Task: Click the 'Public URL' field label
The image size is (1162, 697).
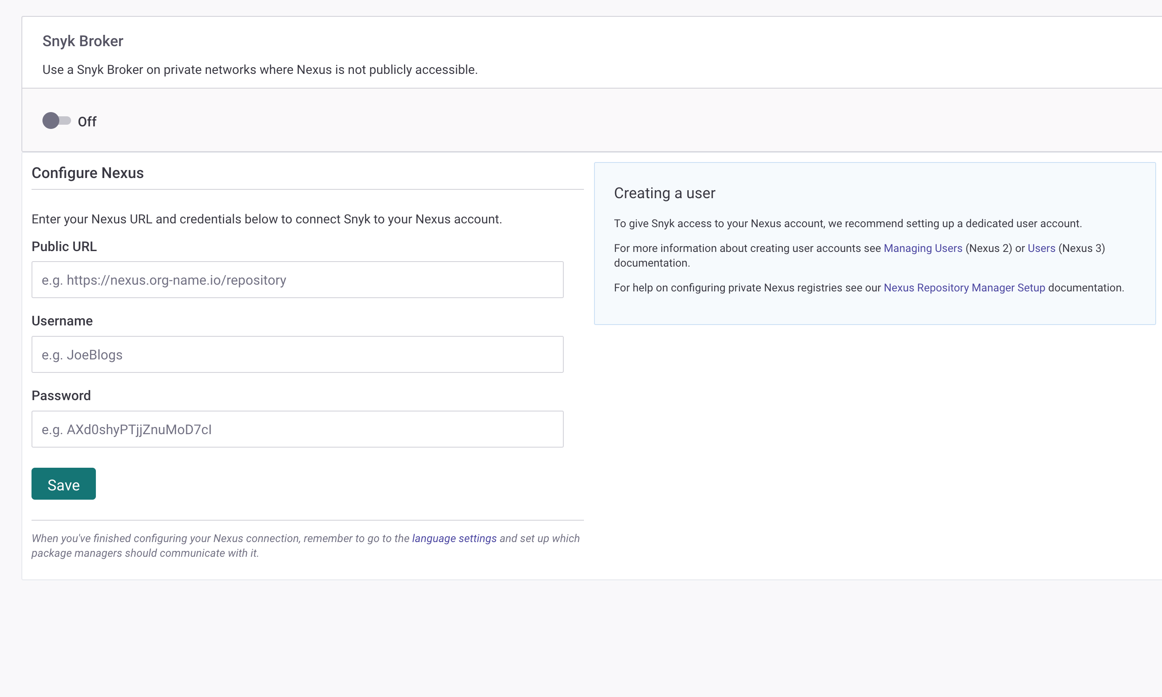Action: [64, 246]
